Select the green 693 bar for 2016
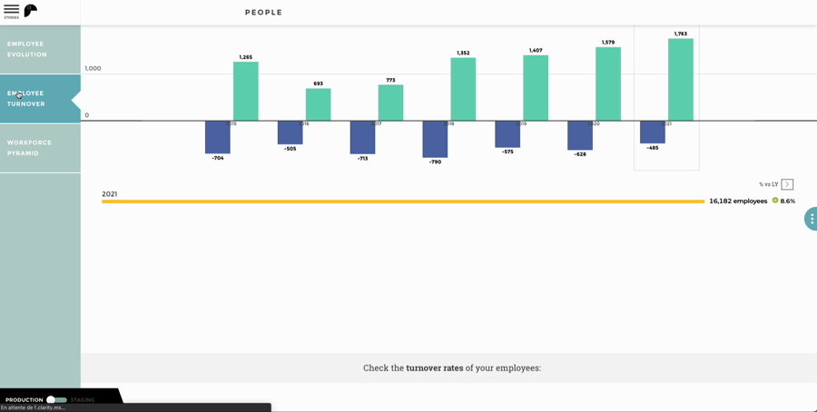The image size is (817, 412). (318, 104)
